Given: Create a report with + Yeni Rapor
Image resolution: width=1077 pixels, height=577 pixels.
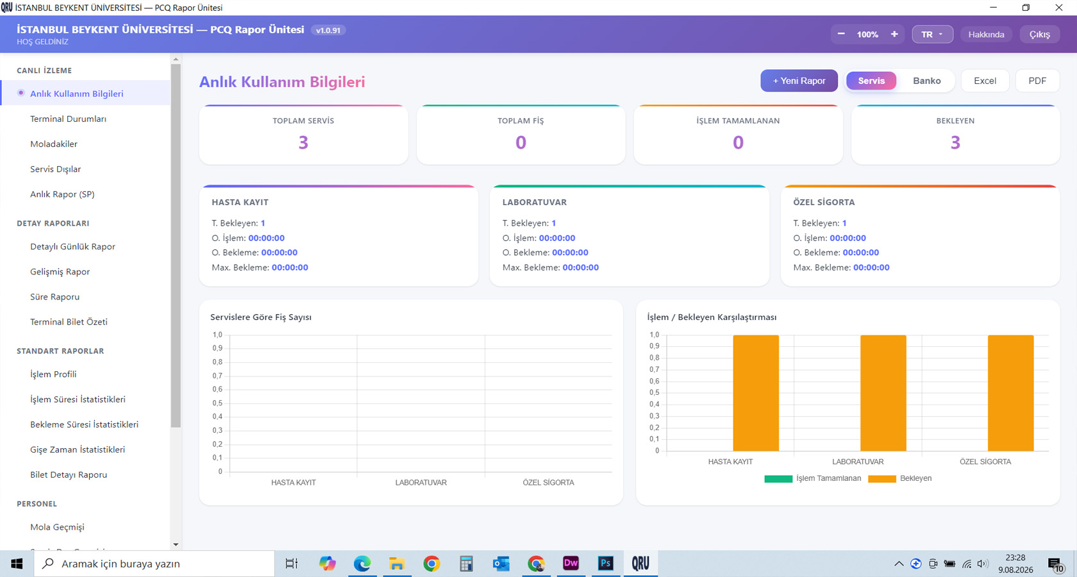Looking at the screenshot, I should point(799,81).
